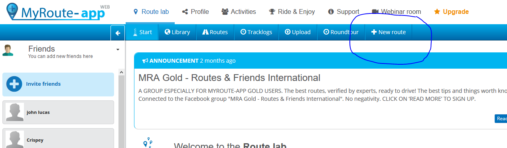Click the map pin icon on Route lab
Screen dimensions: 507x148
click(x=136, y=12)
